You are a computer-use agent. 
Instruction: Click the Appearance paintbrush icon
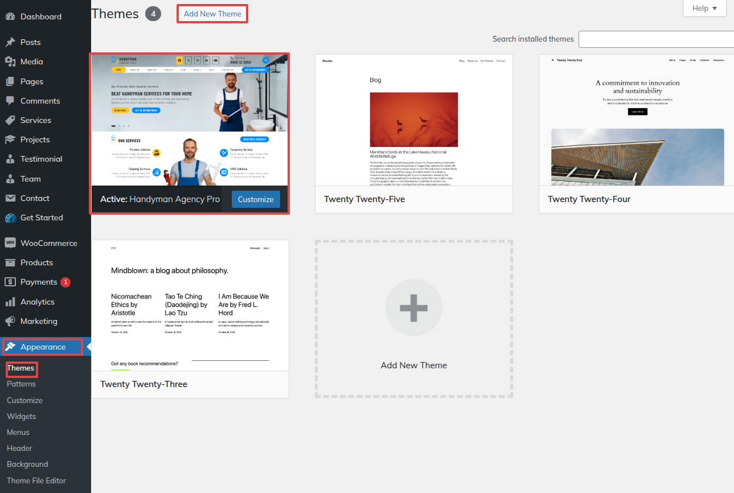pyautogui.click(x=10, y=347)
